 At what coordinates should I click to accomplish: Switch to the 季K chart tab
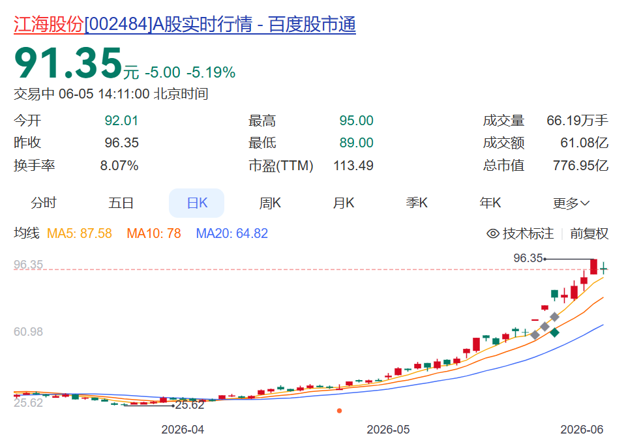417,203
